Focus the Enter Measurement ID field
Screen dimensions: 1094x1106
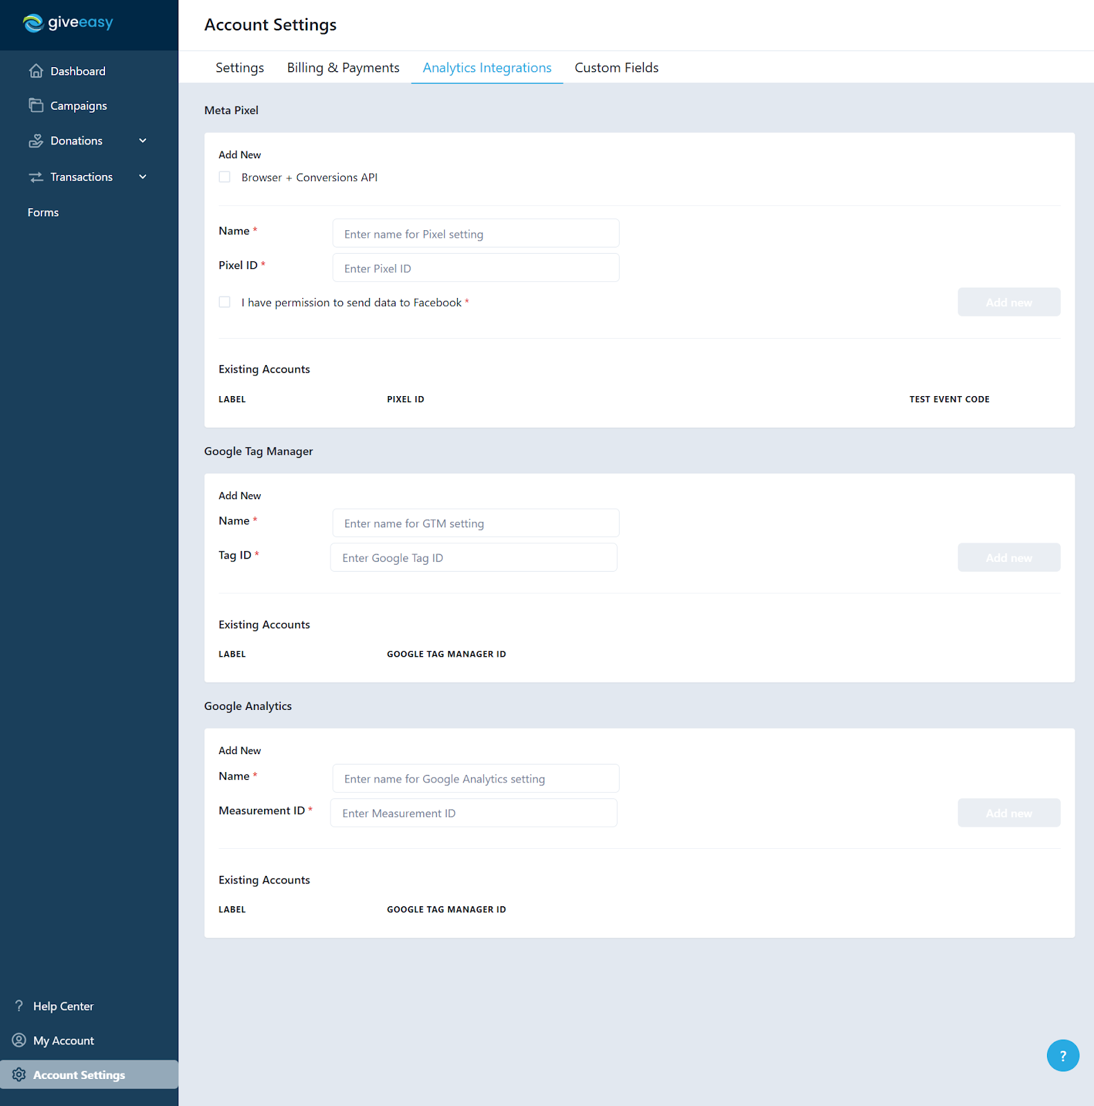(474, 813)
